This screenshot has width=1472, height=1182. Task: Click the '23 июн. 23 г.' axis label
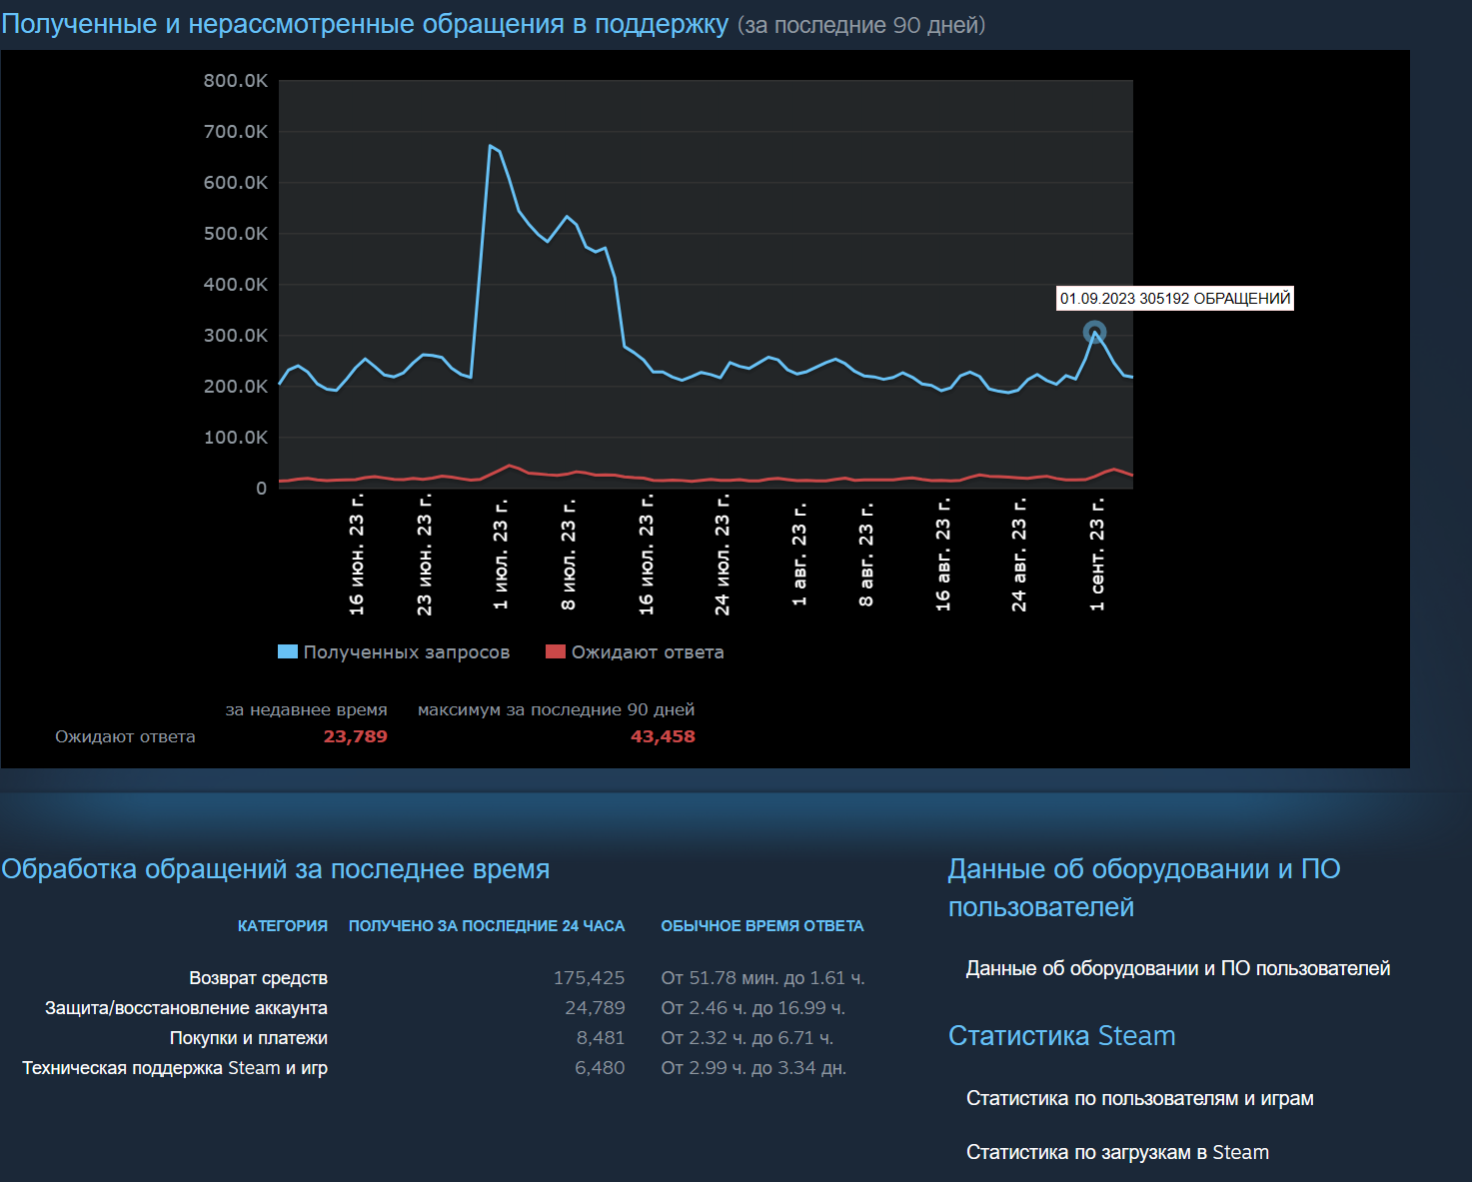tap(425, 554)
